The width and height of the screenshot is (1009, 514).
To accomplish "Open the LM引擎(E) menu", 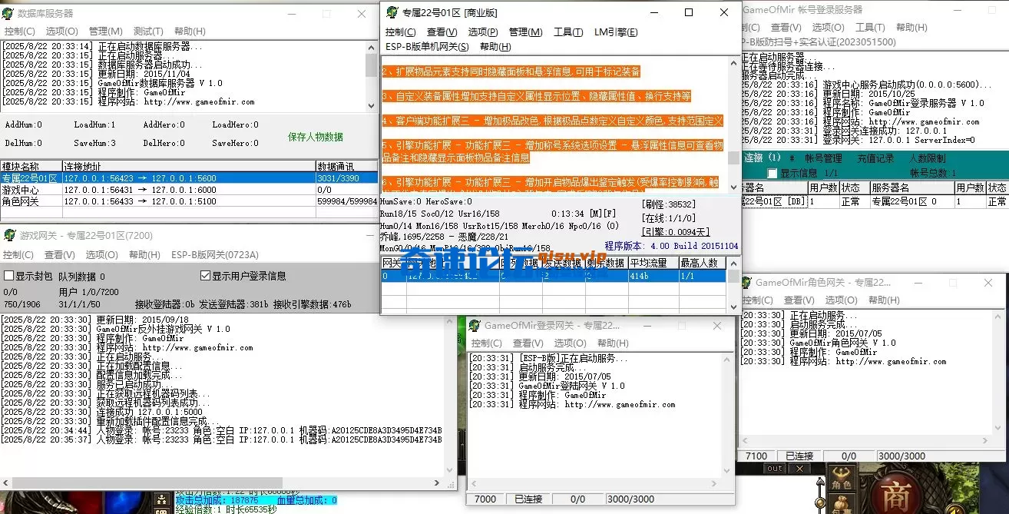I will click(616, 32).
